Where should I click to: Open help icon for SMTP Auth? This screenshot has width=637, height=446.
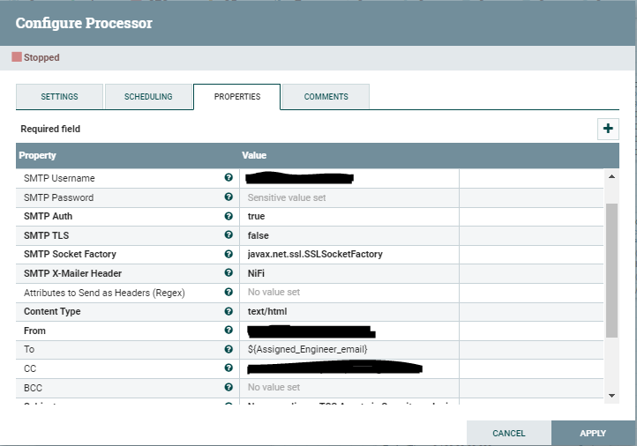[x=229, y=216]
